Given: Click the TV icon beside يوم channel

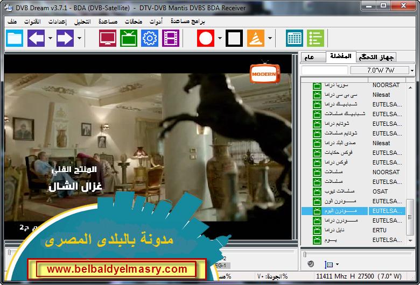Looking at the screenshot, I should (x=317, y=240).
